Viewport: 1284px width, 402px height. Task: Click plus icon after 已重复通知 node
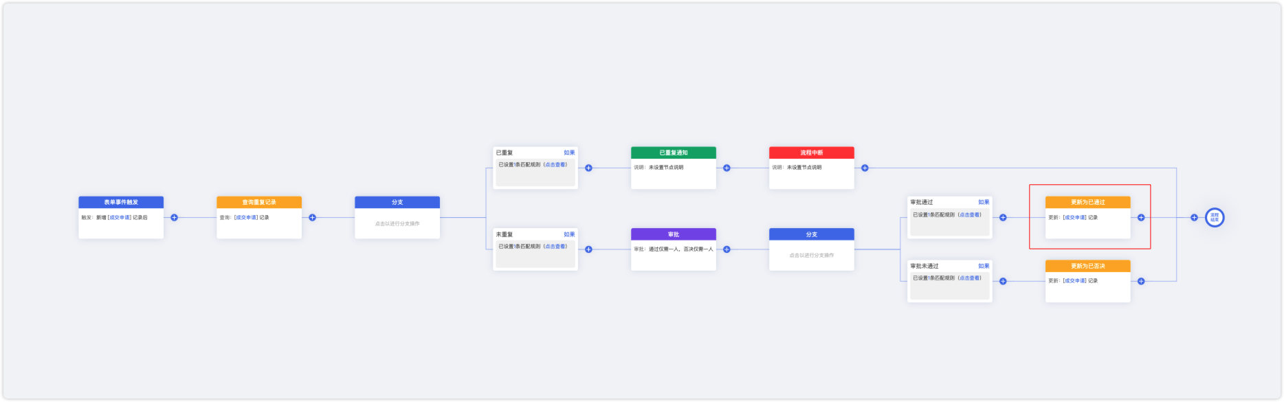click(727, 168)
